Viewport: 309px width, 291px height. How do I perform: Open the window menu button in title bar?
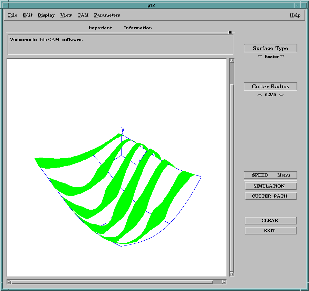pyautogui.click(x=6, y=5)
